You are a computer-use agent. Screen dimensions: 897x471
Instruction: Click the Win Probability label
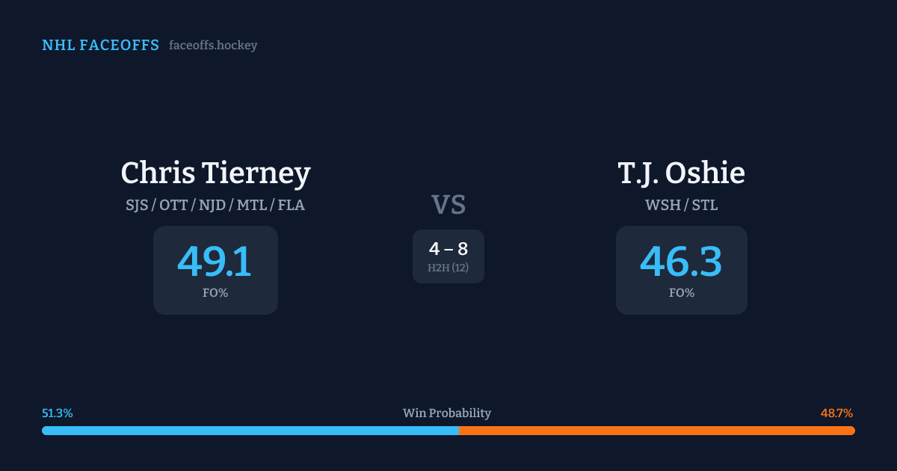(x=447, y=413)
